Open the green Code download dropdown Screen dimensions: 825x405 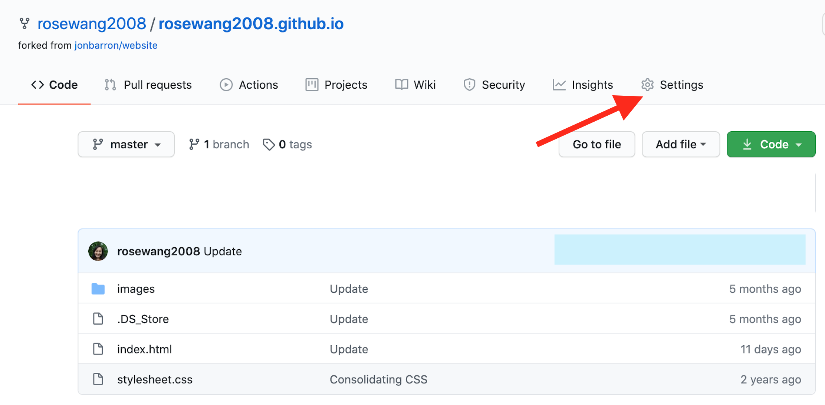(771, 144)
